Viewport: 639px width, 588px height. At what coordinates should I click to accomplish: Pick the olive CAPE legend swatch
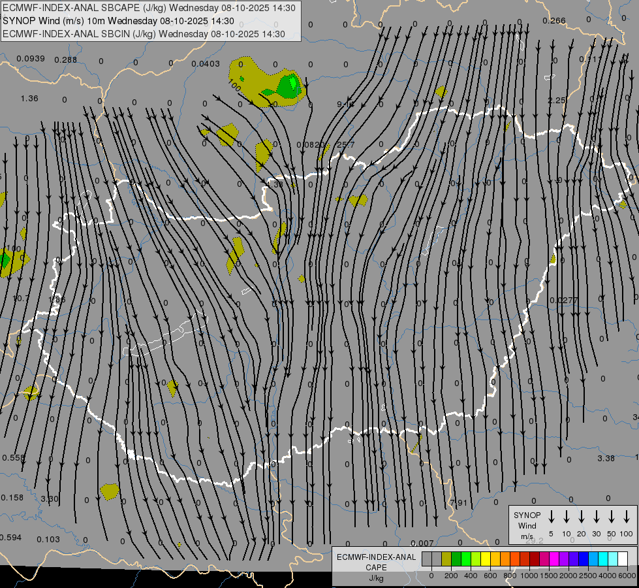pos(446,559)
